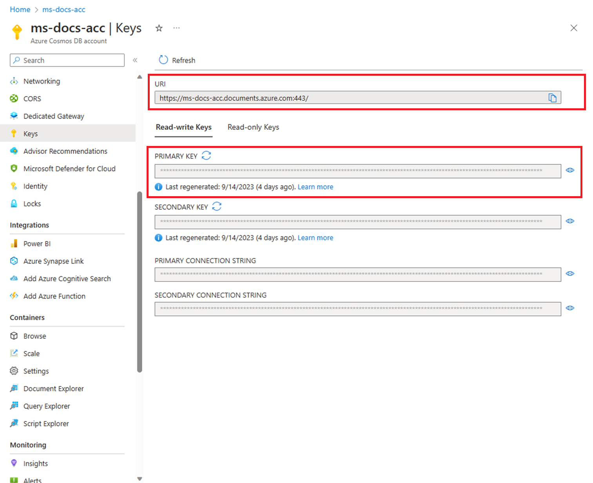Reveal the secondary connection string
593x483 pixels.
[570, 308]
